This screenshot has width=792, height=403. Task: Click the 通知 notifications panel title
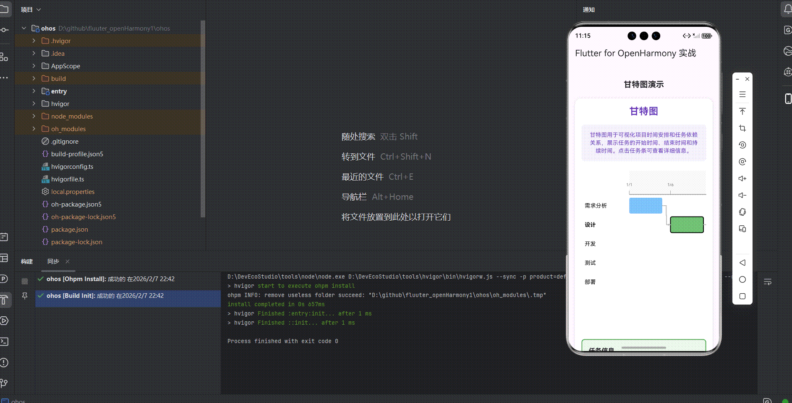coord(588,10)
